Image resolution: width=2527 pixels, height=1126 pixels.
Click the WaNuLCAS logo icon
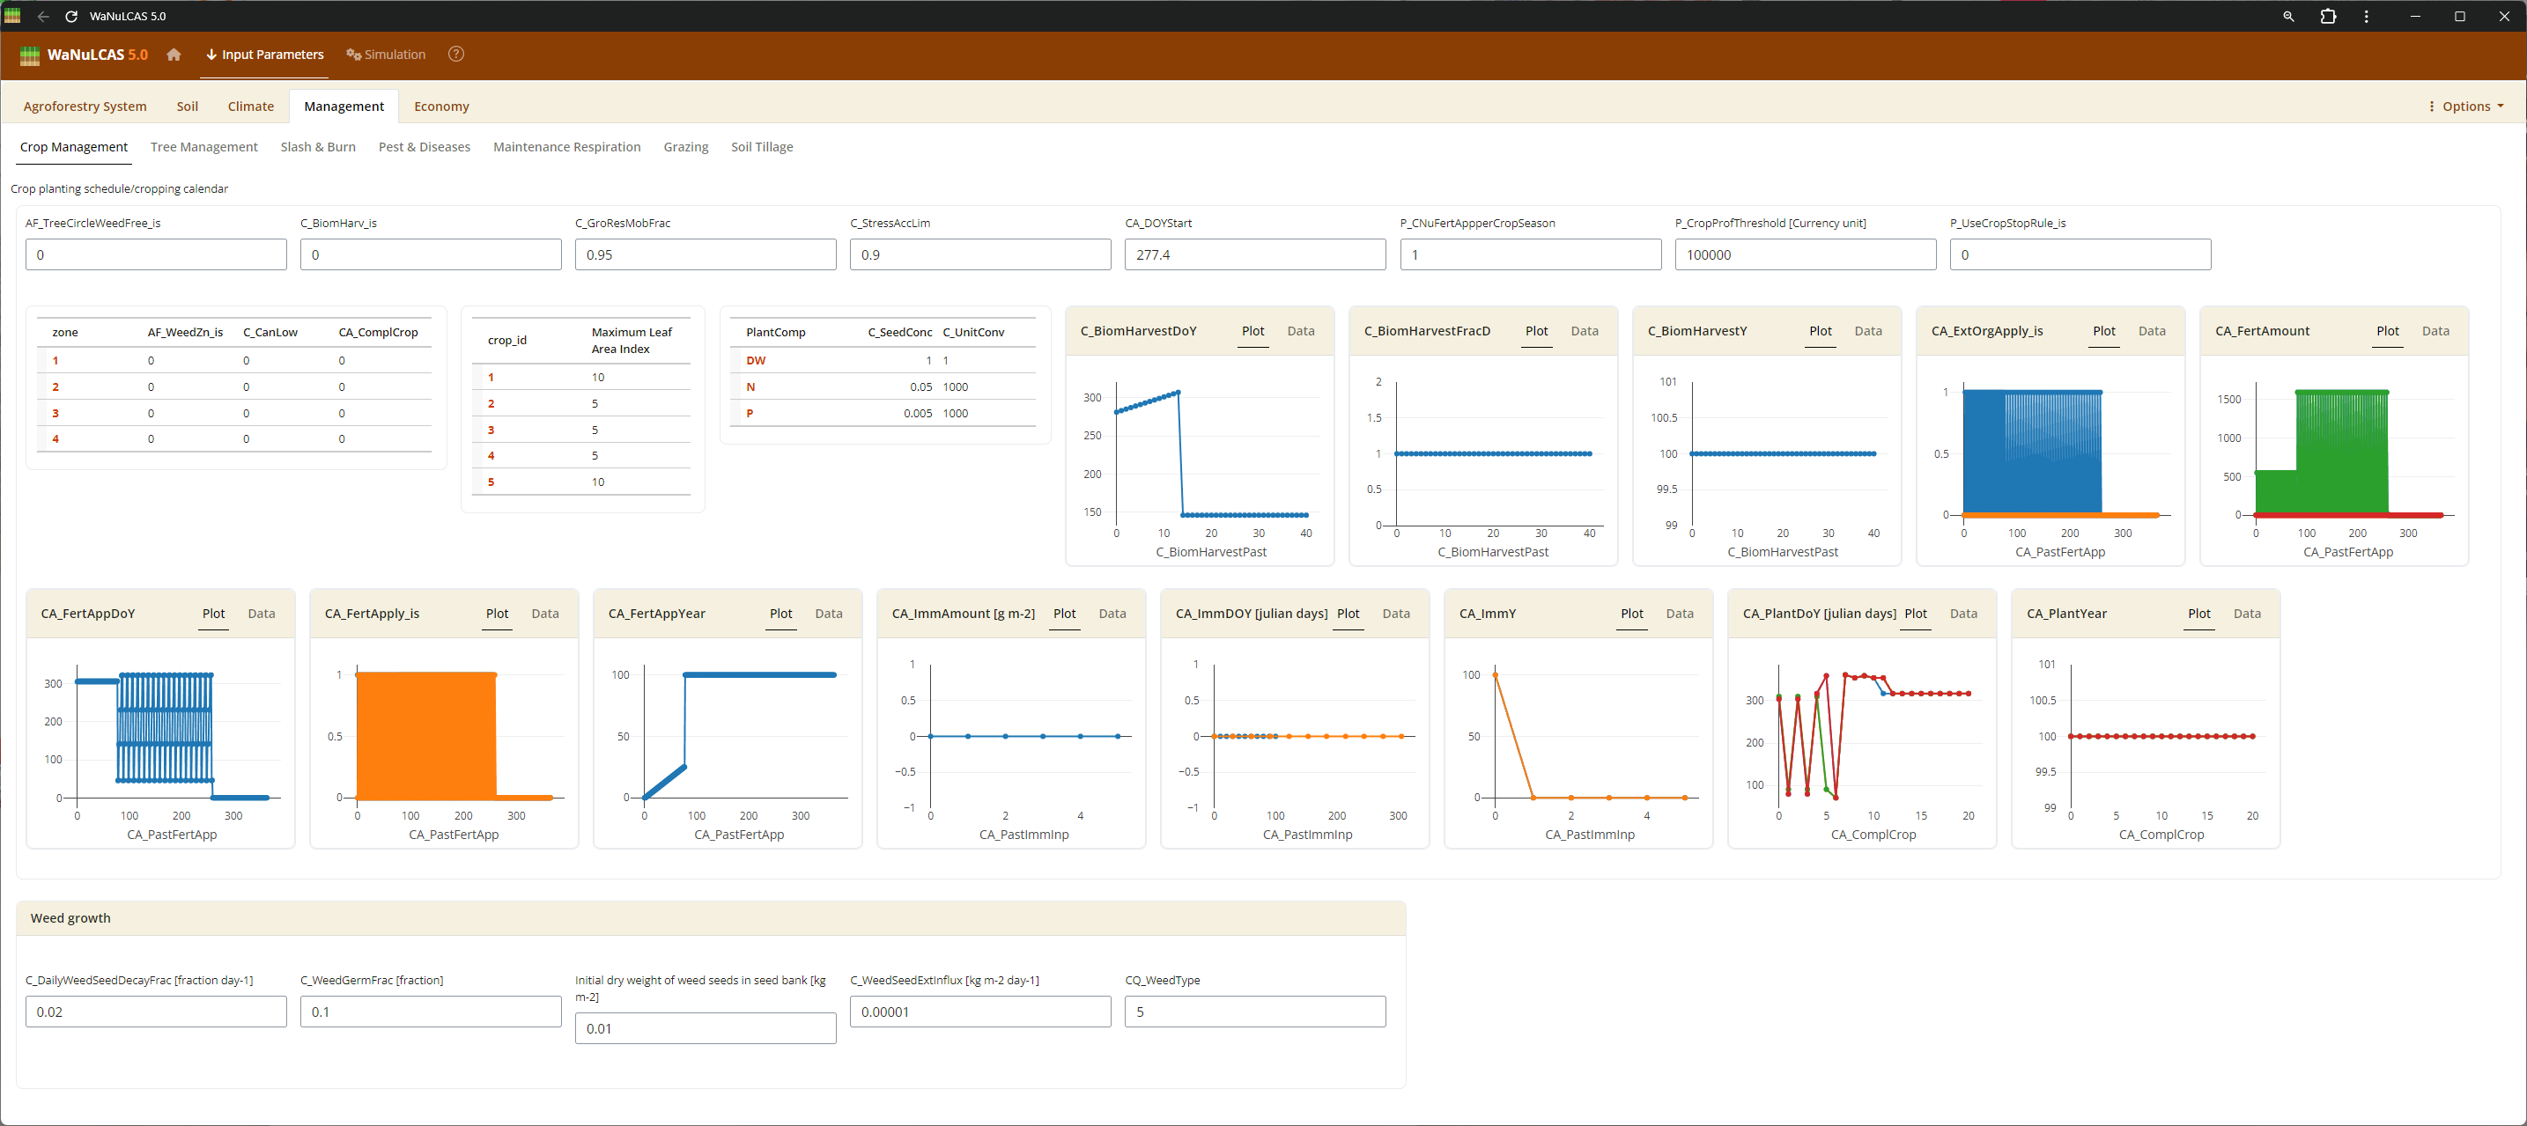(29, 56)
